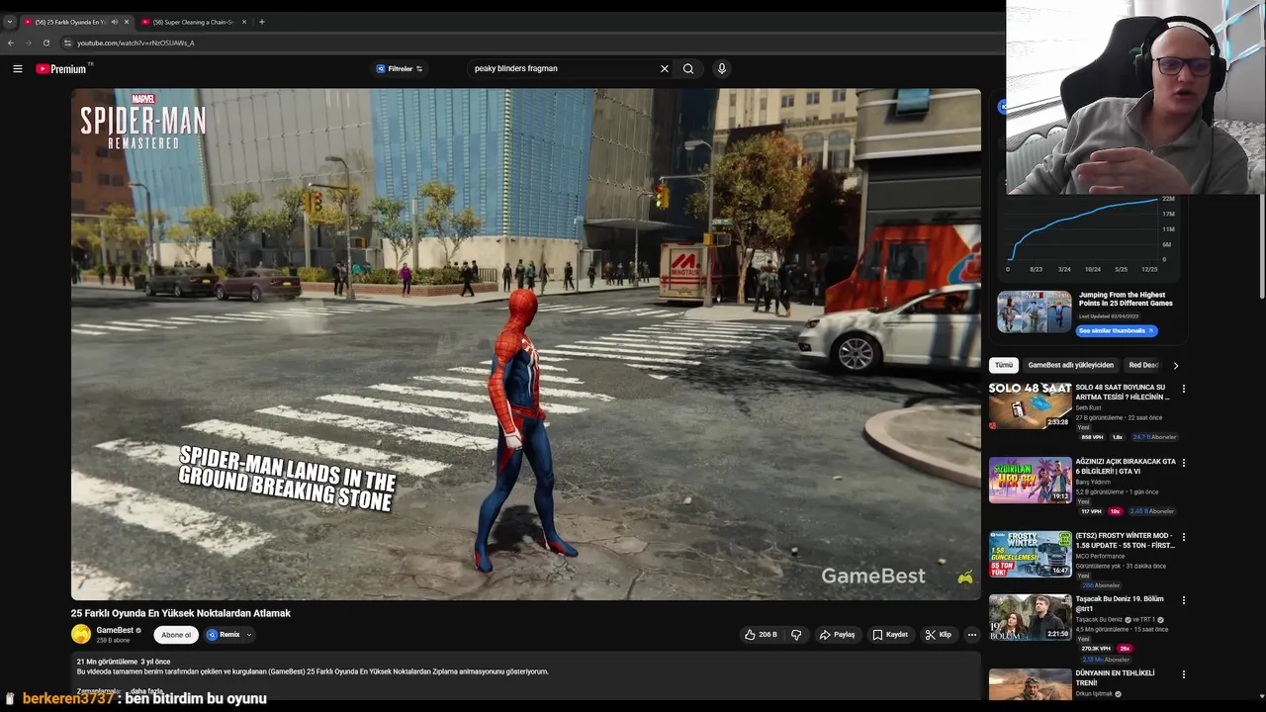
Task: Clear the search box with X icon
Action: [665, 68]
